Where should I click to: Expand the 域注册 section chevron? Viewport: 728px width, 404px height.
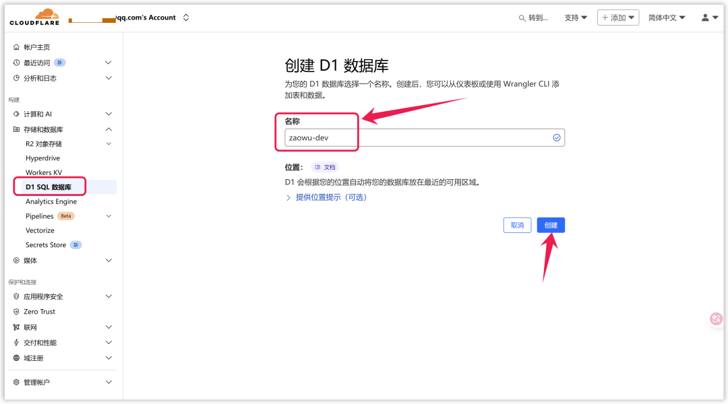point(108,358)
